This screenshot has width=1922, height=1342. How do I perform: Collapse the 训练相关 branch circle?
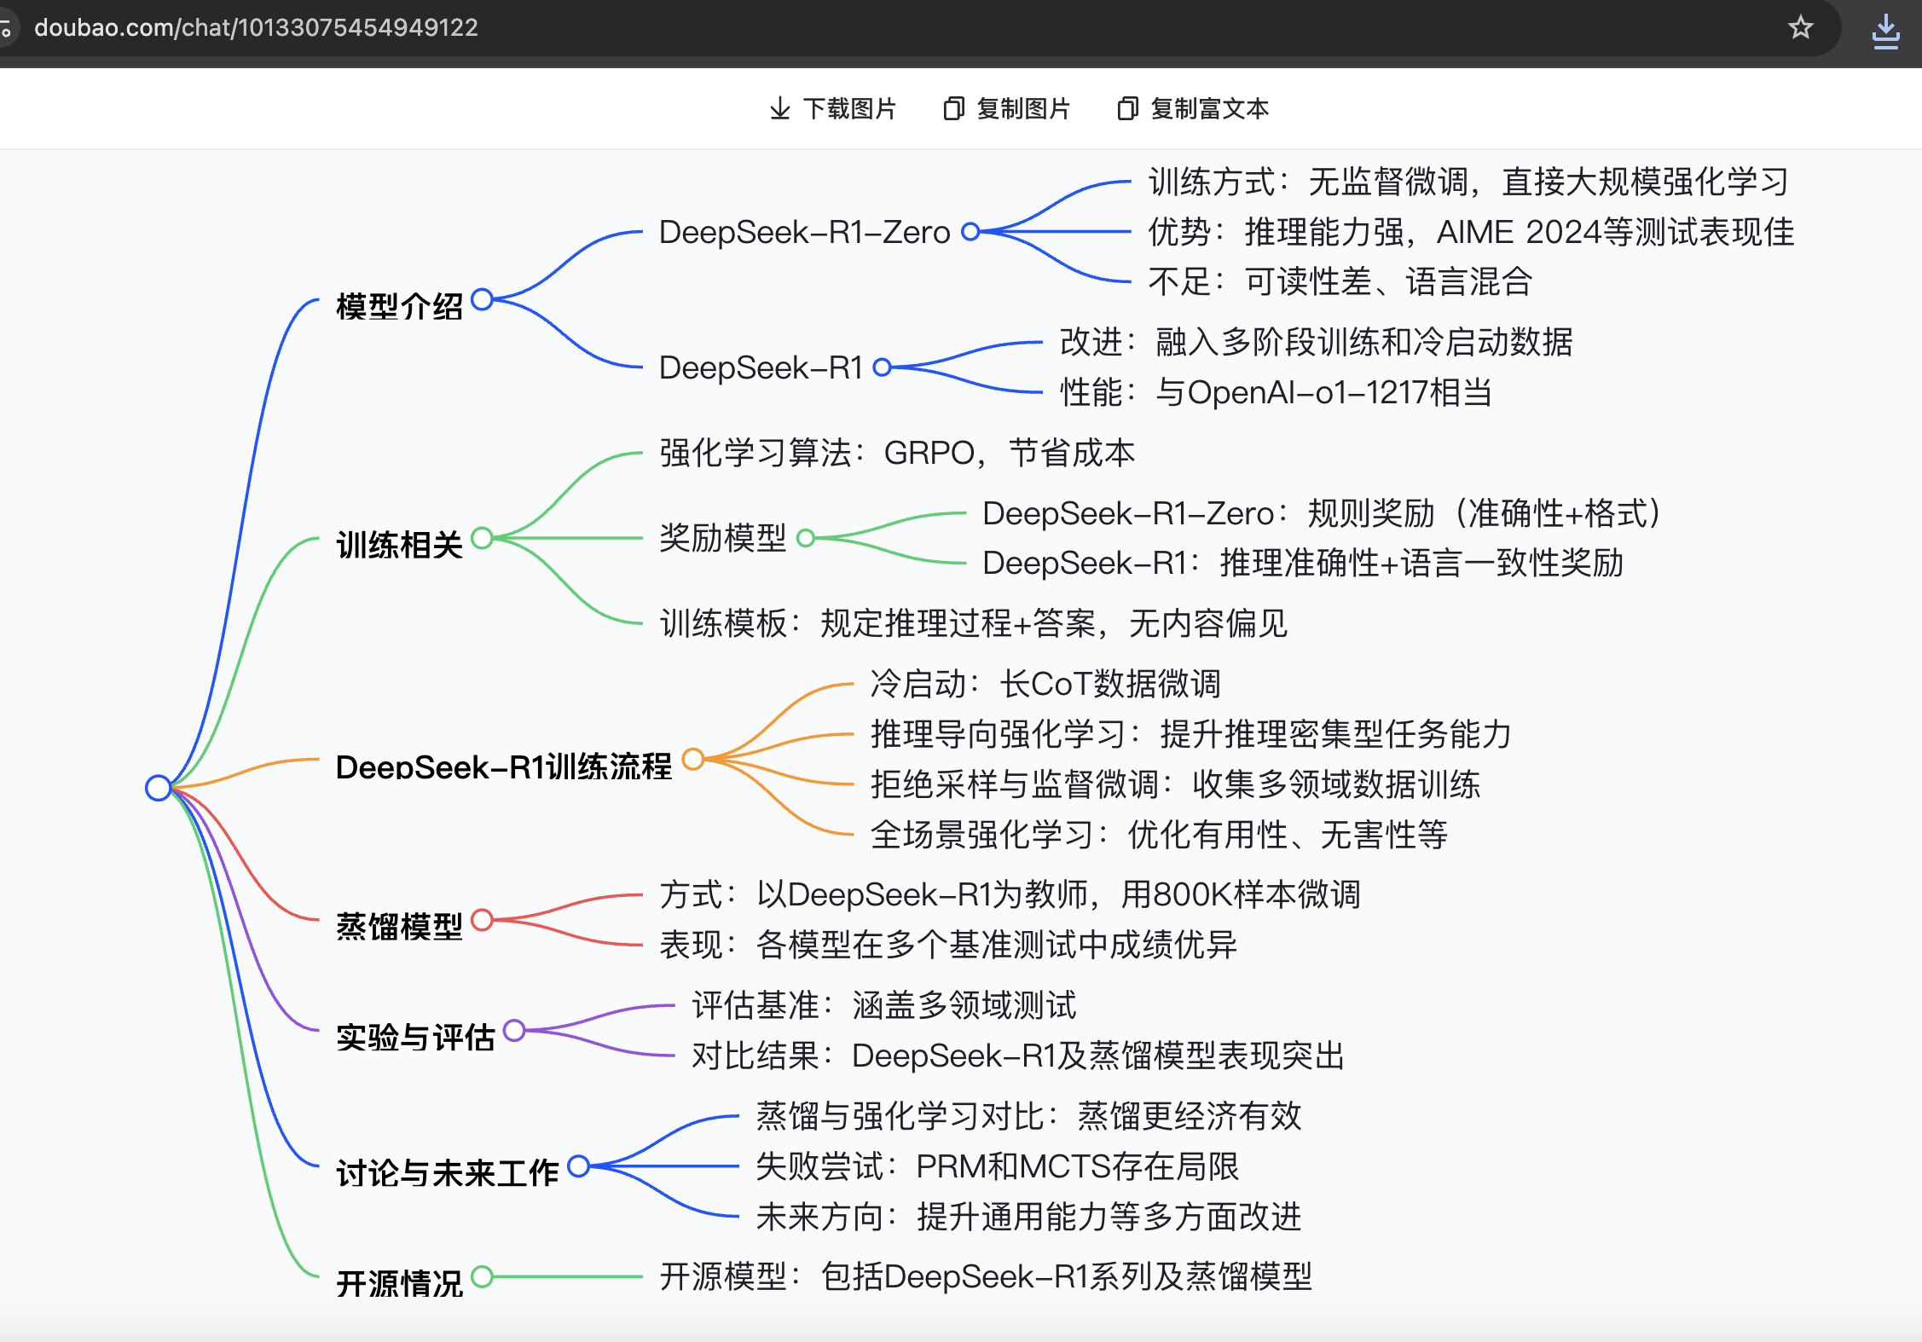483,538
